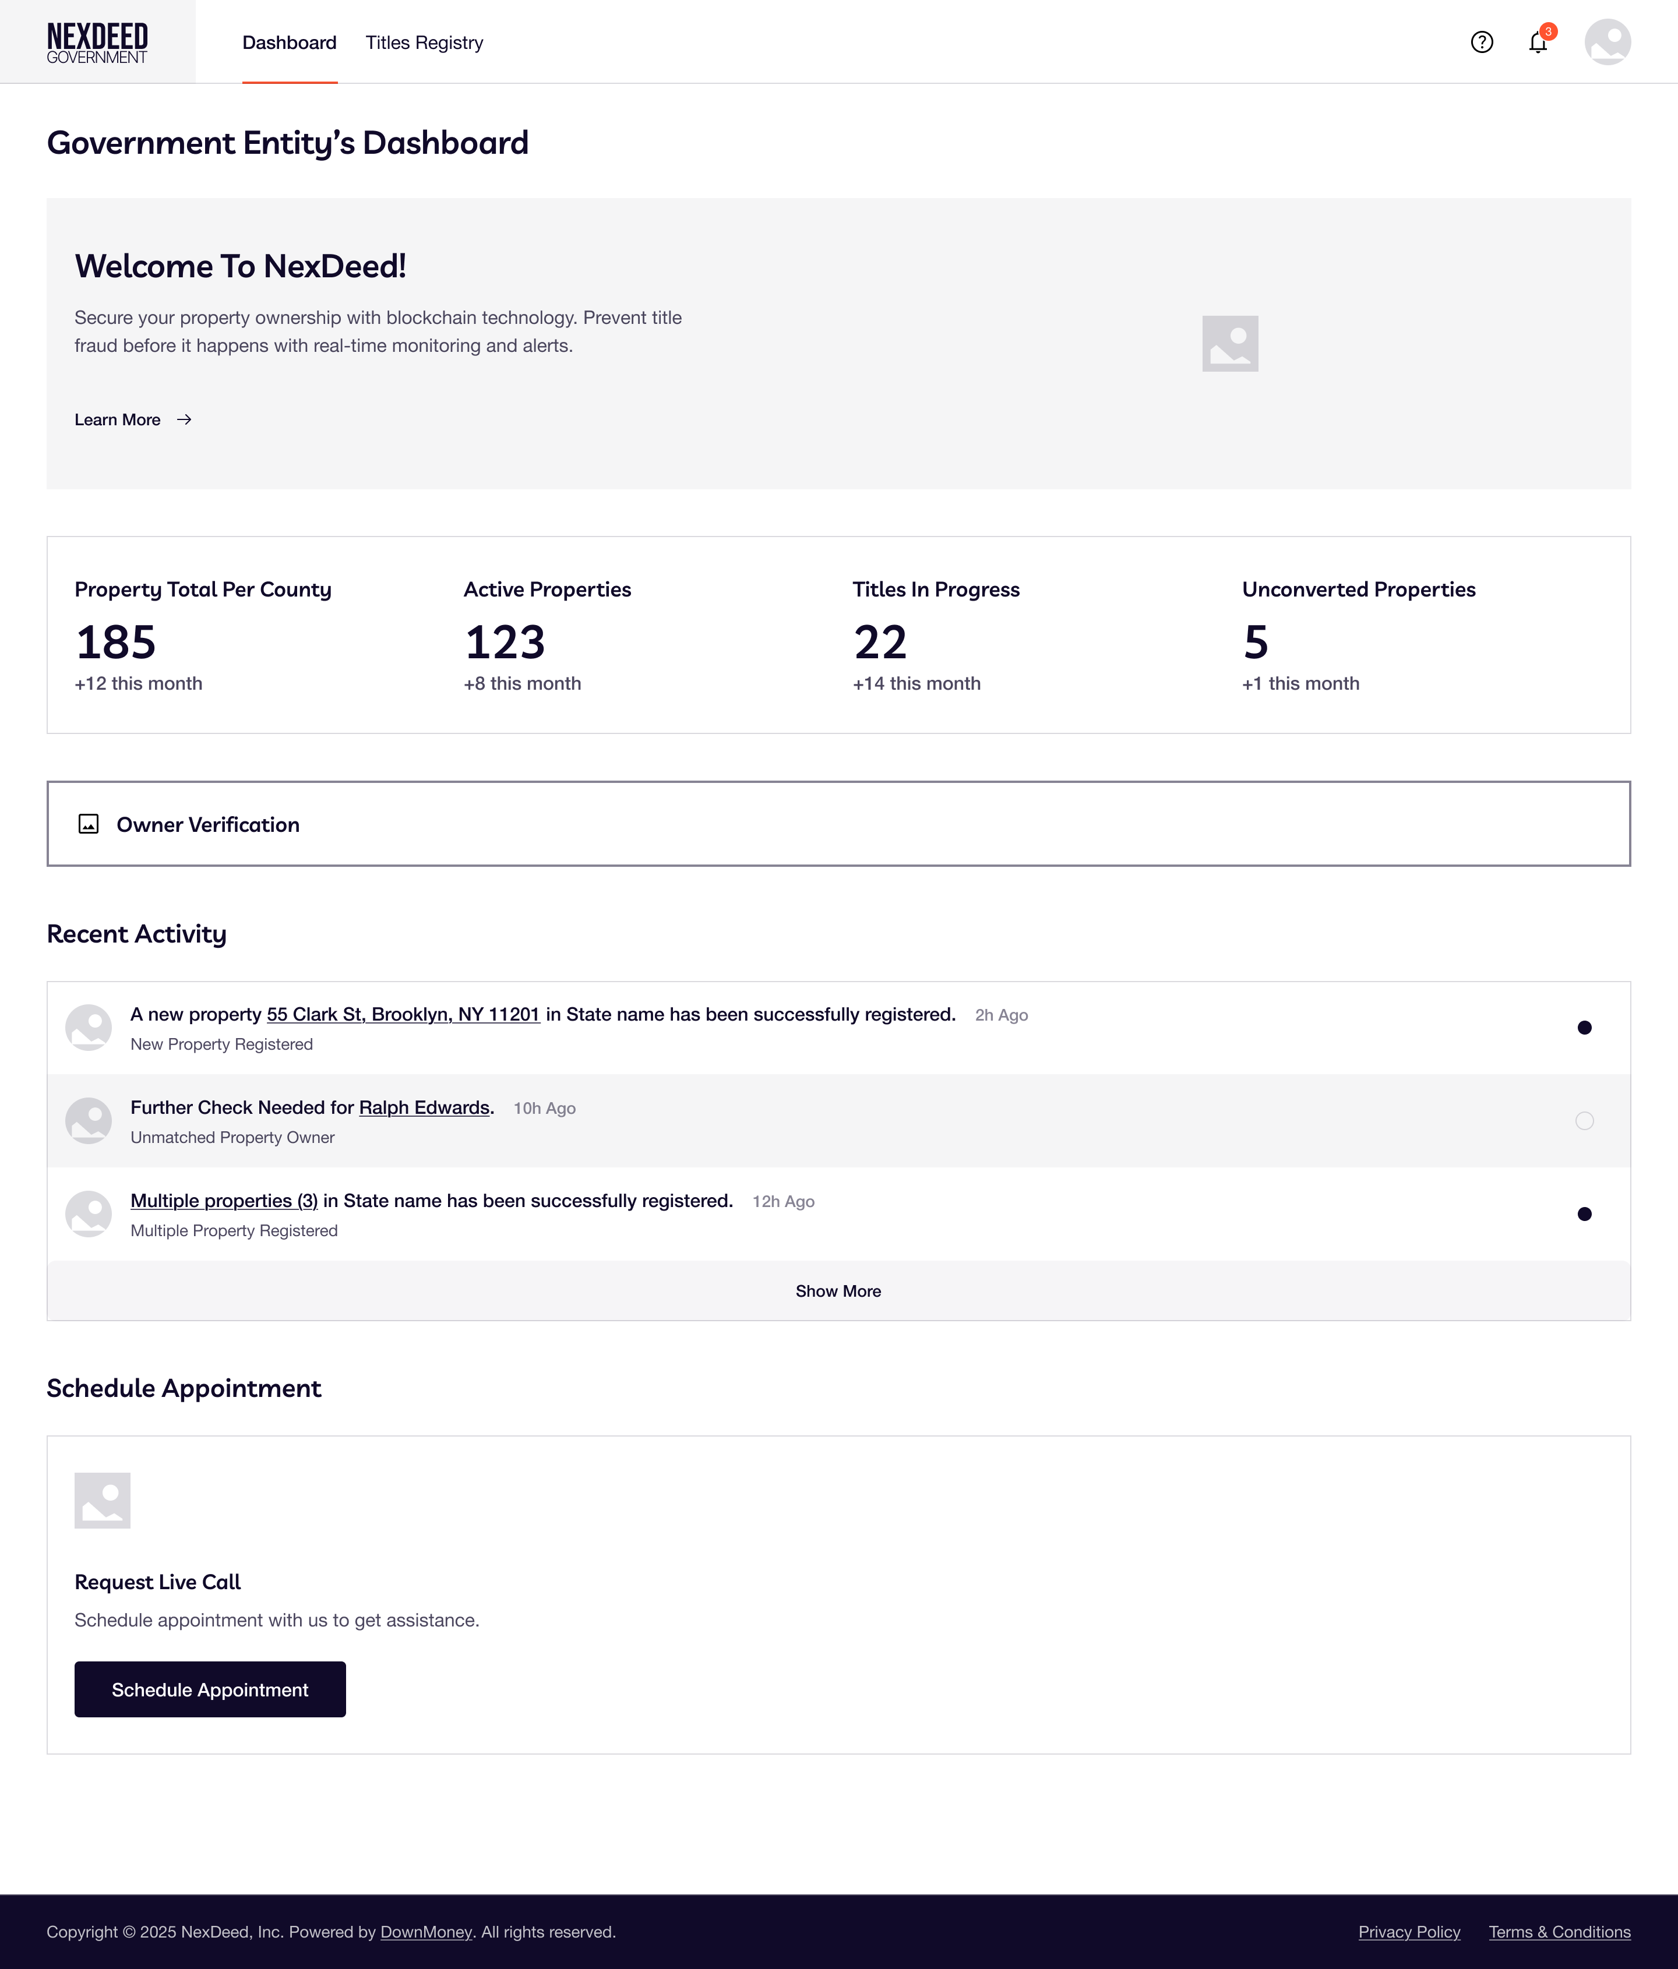
Task: Click the NexDeed Government logo
Action: [x=97, y=43]
